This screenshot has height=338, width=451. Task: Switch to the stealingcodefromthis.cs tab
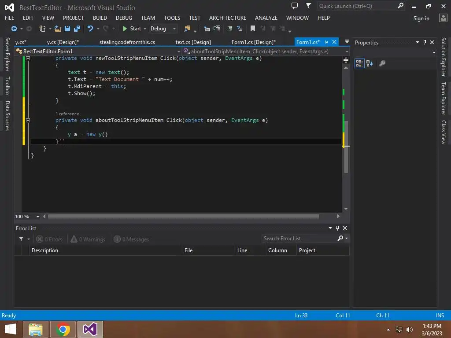(127, 42)
